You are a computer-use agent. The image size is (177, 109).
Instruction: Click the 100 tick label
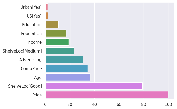point(168,105)
